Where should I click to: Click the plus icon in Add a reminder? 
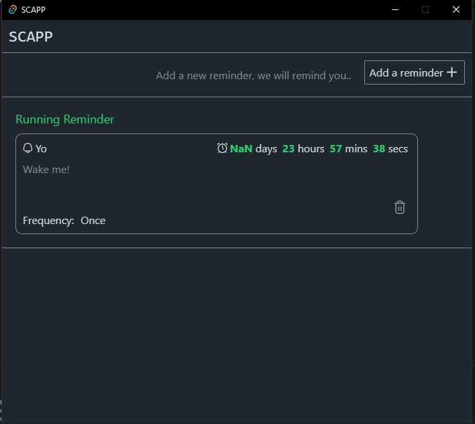(452, 72)
